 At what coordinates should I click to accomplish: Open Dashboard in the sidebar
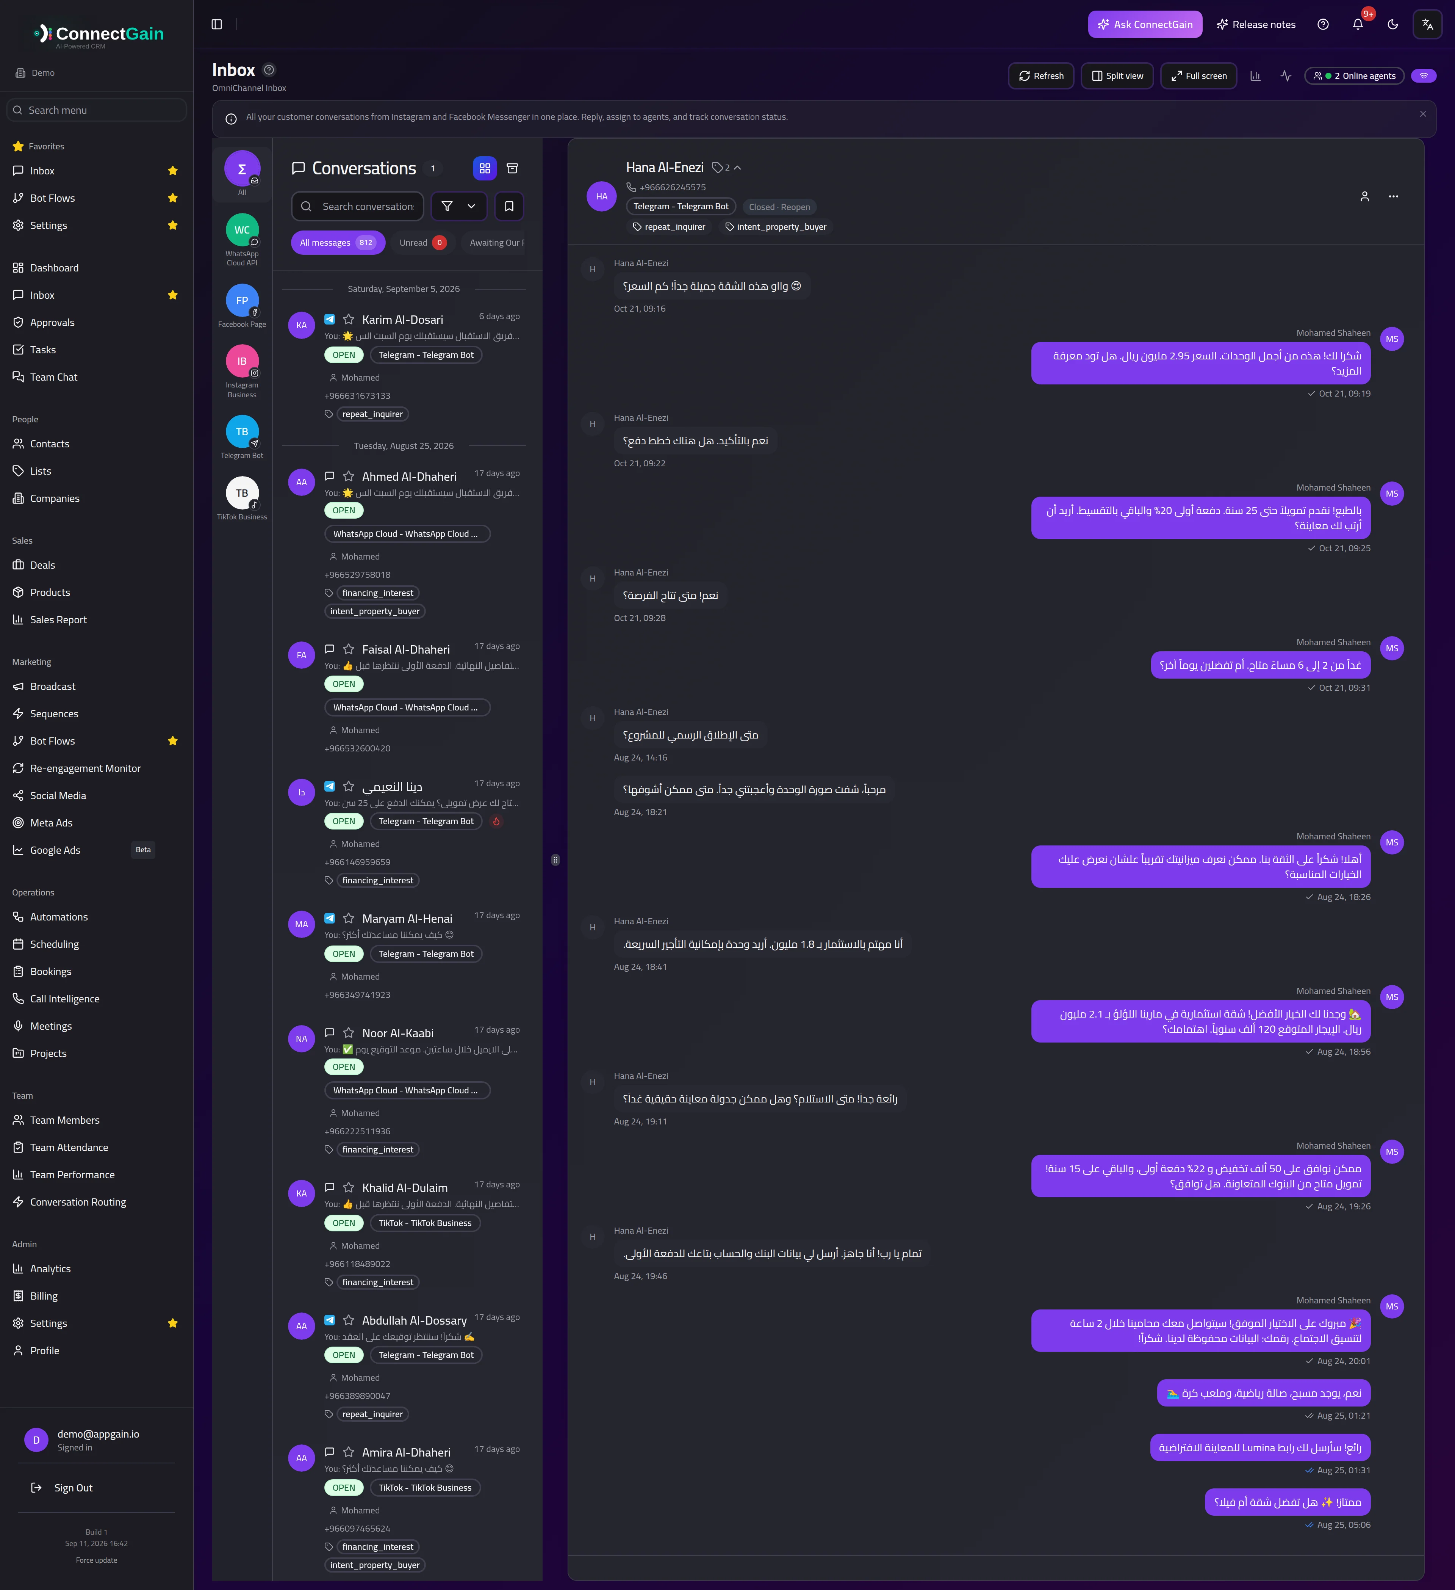pyautogui.click(x=96, y=267)
